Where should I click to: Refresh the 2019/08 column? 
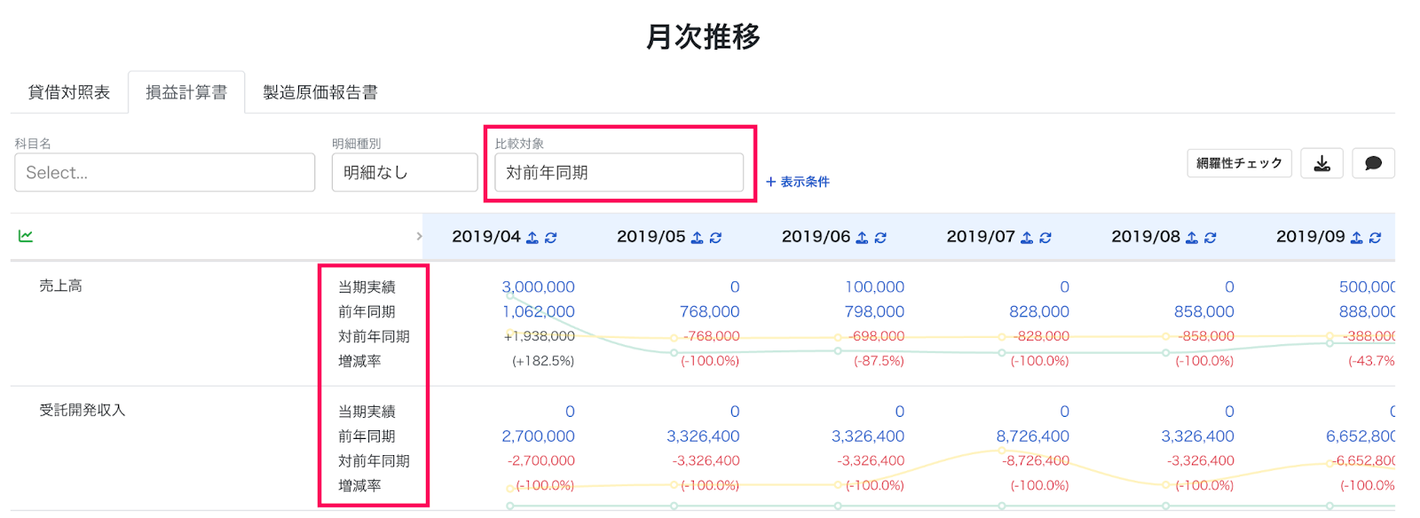(x=1211, y=238)
